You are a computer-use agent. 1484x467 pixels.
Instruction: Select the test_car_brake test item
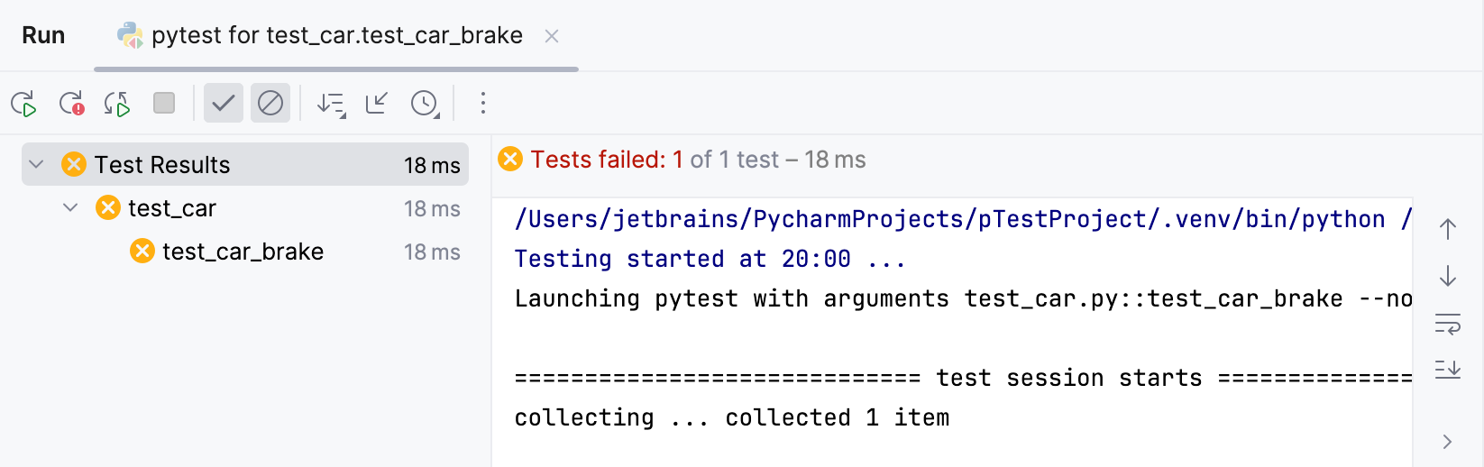[243, 252]
